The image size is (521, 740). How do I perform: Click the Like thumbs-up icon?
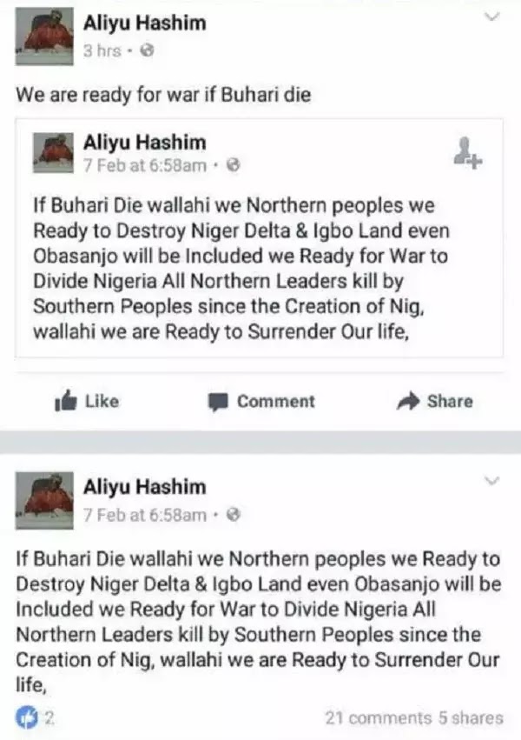pos(66,401)
